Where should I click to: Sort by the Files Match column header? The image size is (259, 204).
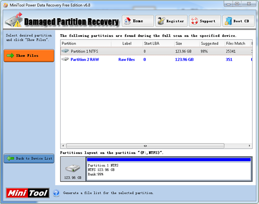tap(238, 43)
